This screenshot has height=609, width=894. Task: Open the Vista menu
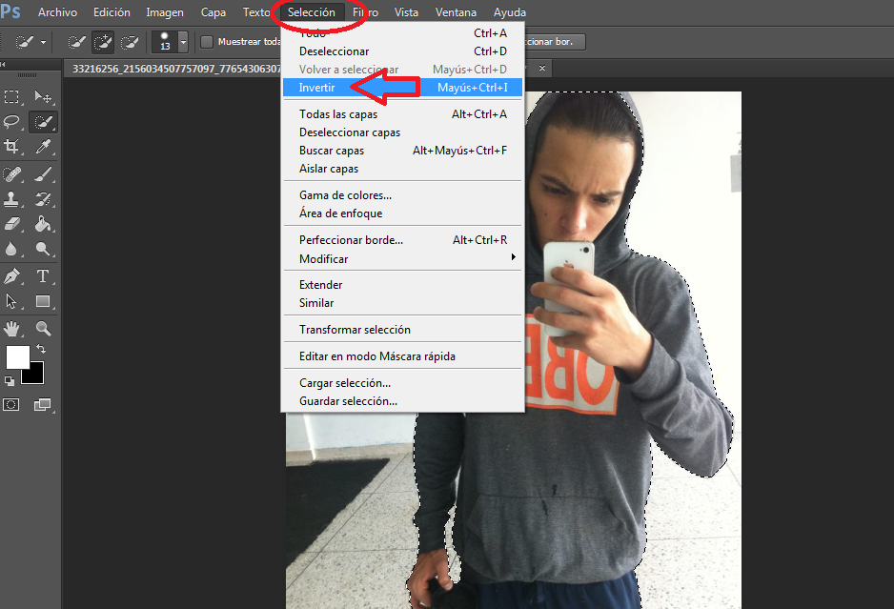pyautogui.click(x=406, y=12)
